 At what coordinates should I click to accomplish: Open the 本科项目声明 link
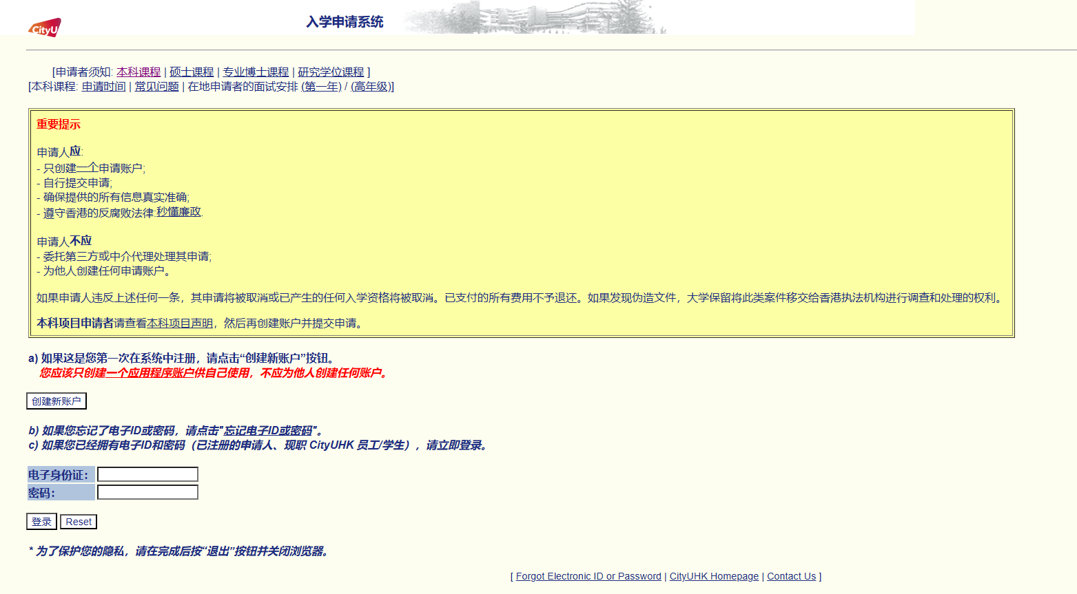point(180,323)
